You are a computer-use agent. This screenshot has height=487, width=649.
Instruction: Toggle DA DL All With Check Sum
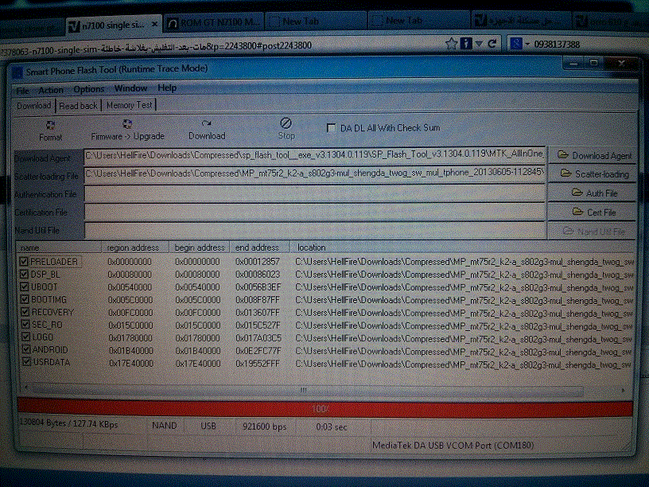click(x=331, y=128)
